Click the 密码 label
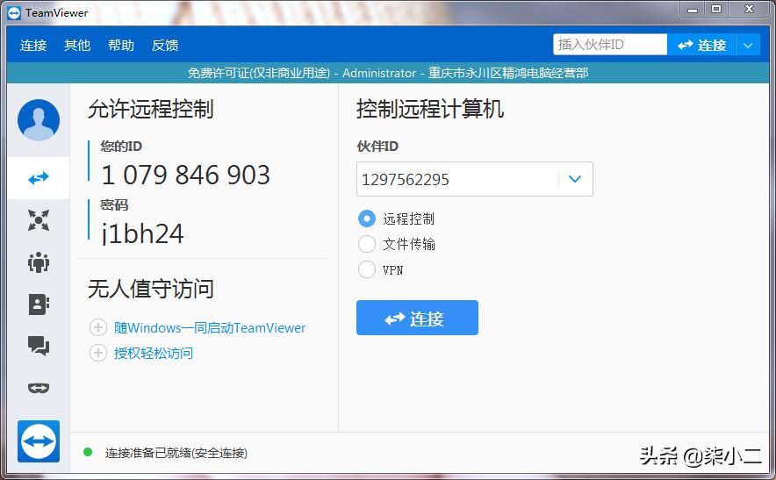The height and width of the screenshot is (480, 776). click(114, 204)
